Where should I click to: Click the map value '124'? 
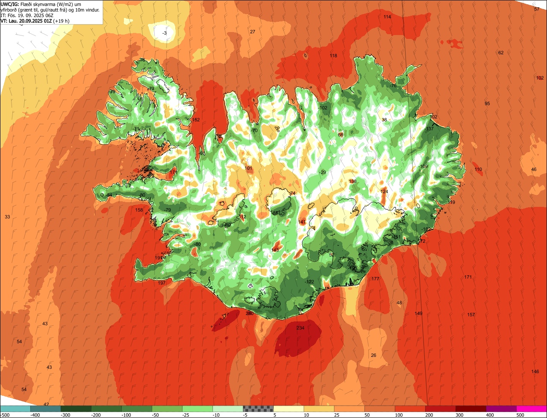(385, 191)
